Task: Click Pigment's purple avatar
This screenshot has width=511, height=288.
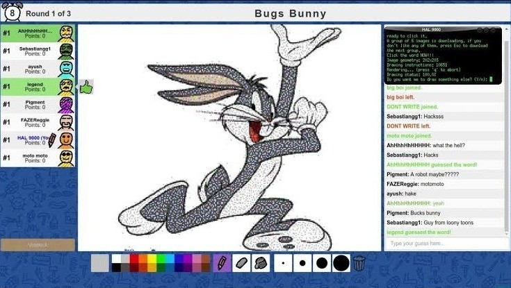Action: pos(66,105)
